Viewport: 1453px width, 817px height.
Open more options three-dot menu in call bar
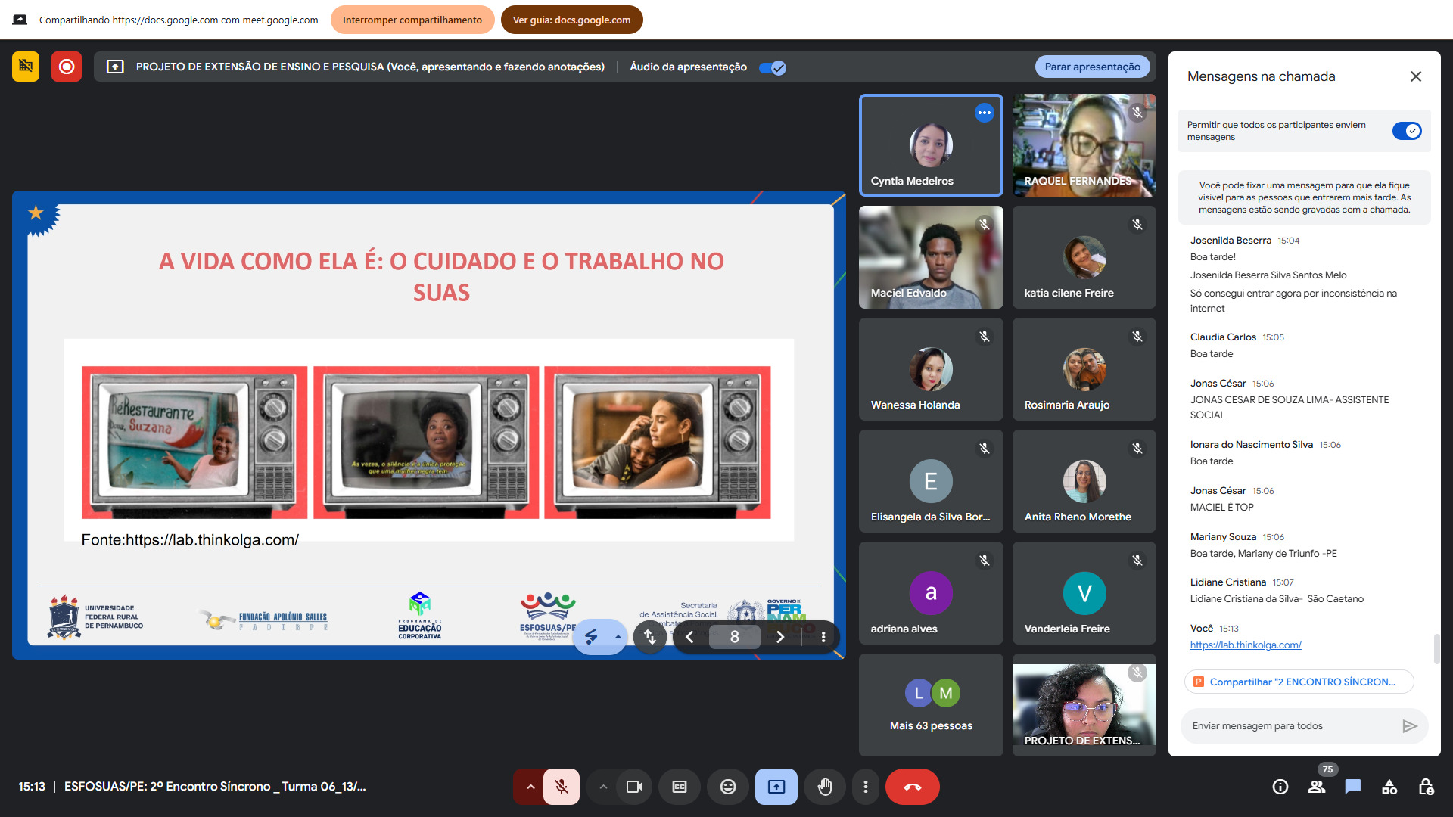[866, 787]
